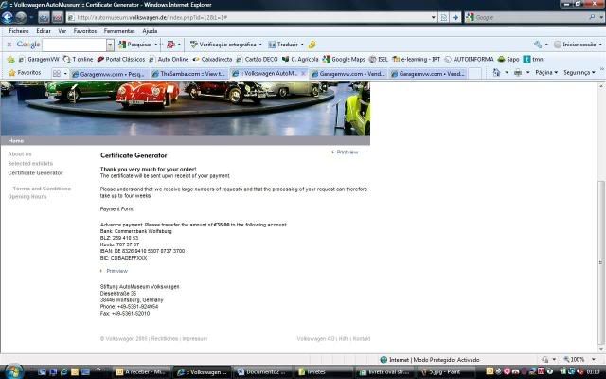Click the blue Go arrow next to the address bar

click(x=455, y=17)
